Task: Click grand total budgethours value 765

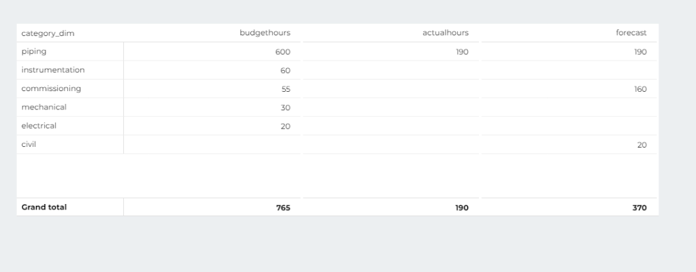Action: (282, 208)
